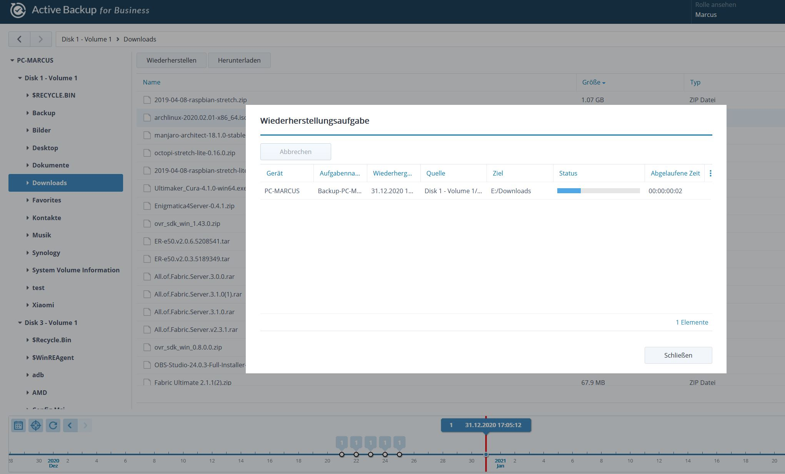Expand the Backup folder tree node
785x474 pixels.
[28, 113]
